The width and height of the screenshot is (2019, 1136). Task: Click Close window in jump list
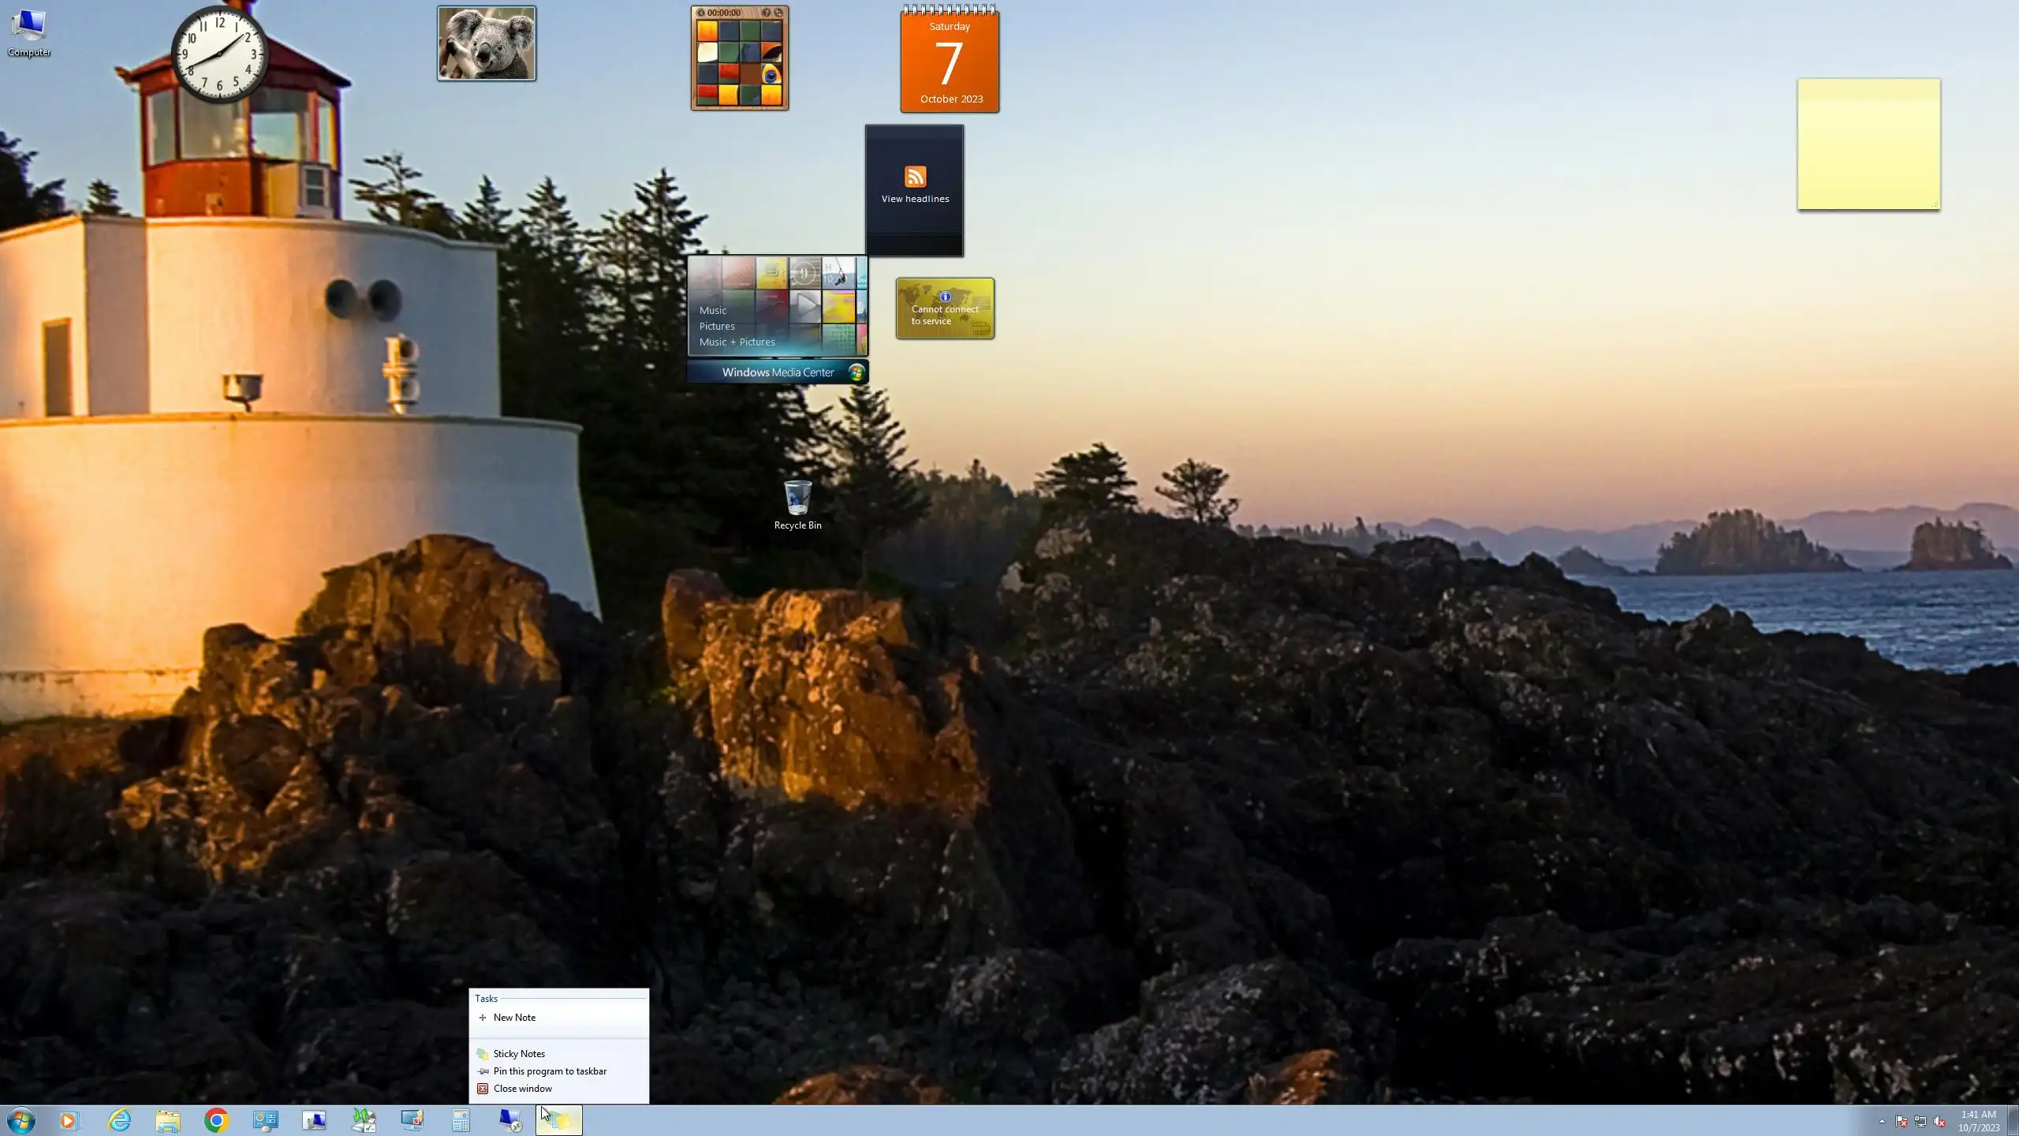point(522,1089)
